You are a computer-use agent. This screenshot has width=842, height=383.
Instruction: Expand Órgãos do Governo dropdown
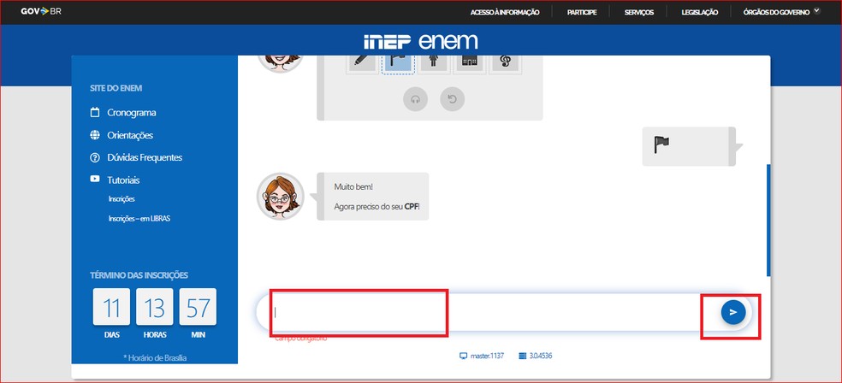pos(782,12)
